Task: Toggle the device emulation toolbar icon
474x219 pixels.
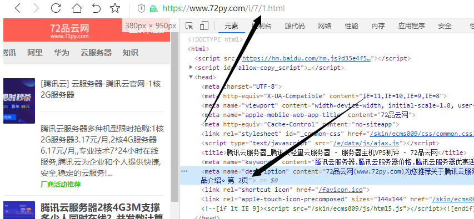Action: [x=204, y=26]
